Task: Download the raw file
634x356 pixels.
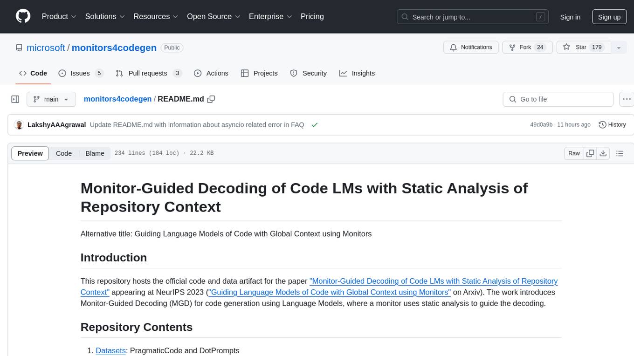Action: (603, 153)
